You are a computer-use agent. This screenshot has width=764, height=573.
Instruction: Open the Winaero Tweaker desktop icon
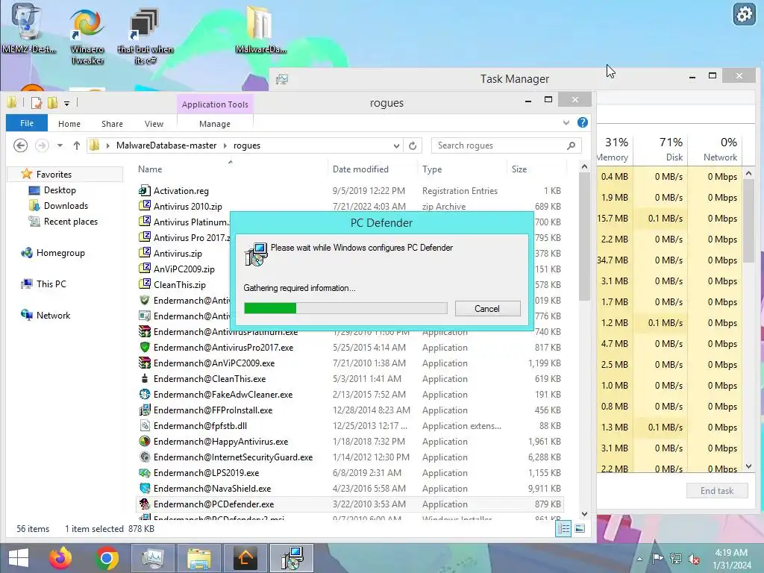coord(87,37)
